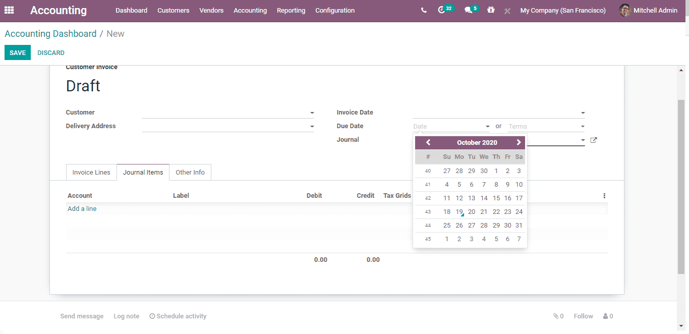
Task: Click the Credit column header
Action: [365, 196]
